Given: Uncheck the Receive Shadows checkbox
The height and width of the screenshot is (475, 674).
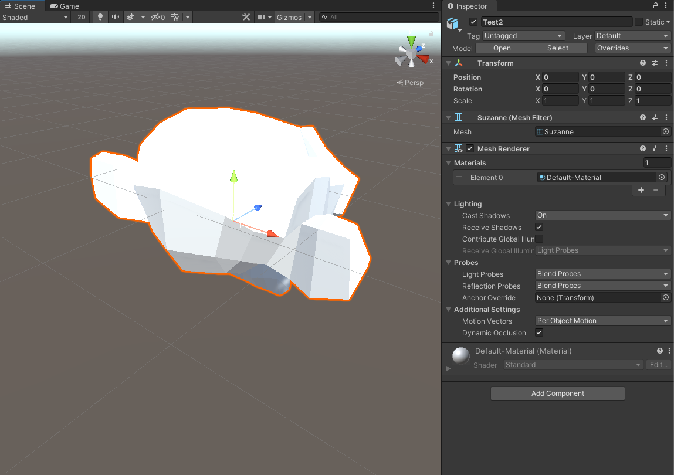Looking at the screenshot, I should (x=539, y=227).
